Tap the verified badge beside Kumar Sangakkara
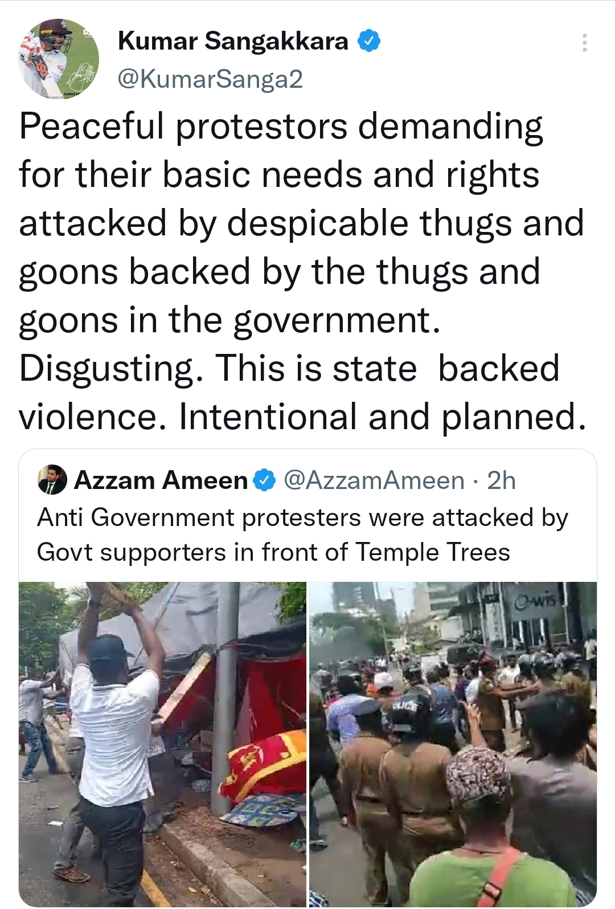This screenshot has width=615, height=909. tap(369, 40)
